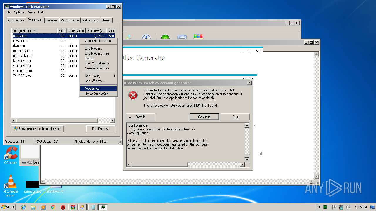Choose Properties from the context menu

click(99, 89)
